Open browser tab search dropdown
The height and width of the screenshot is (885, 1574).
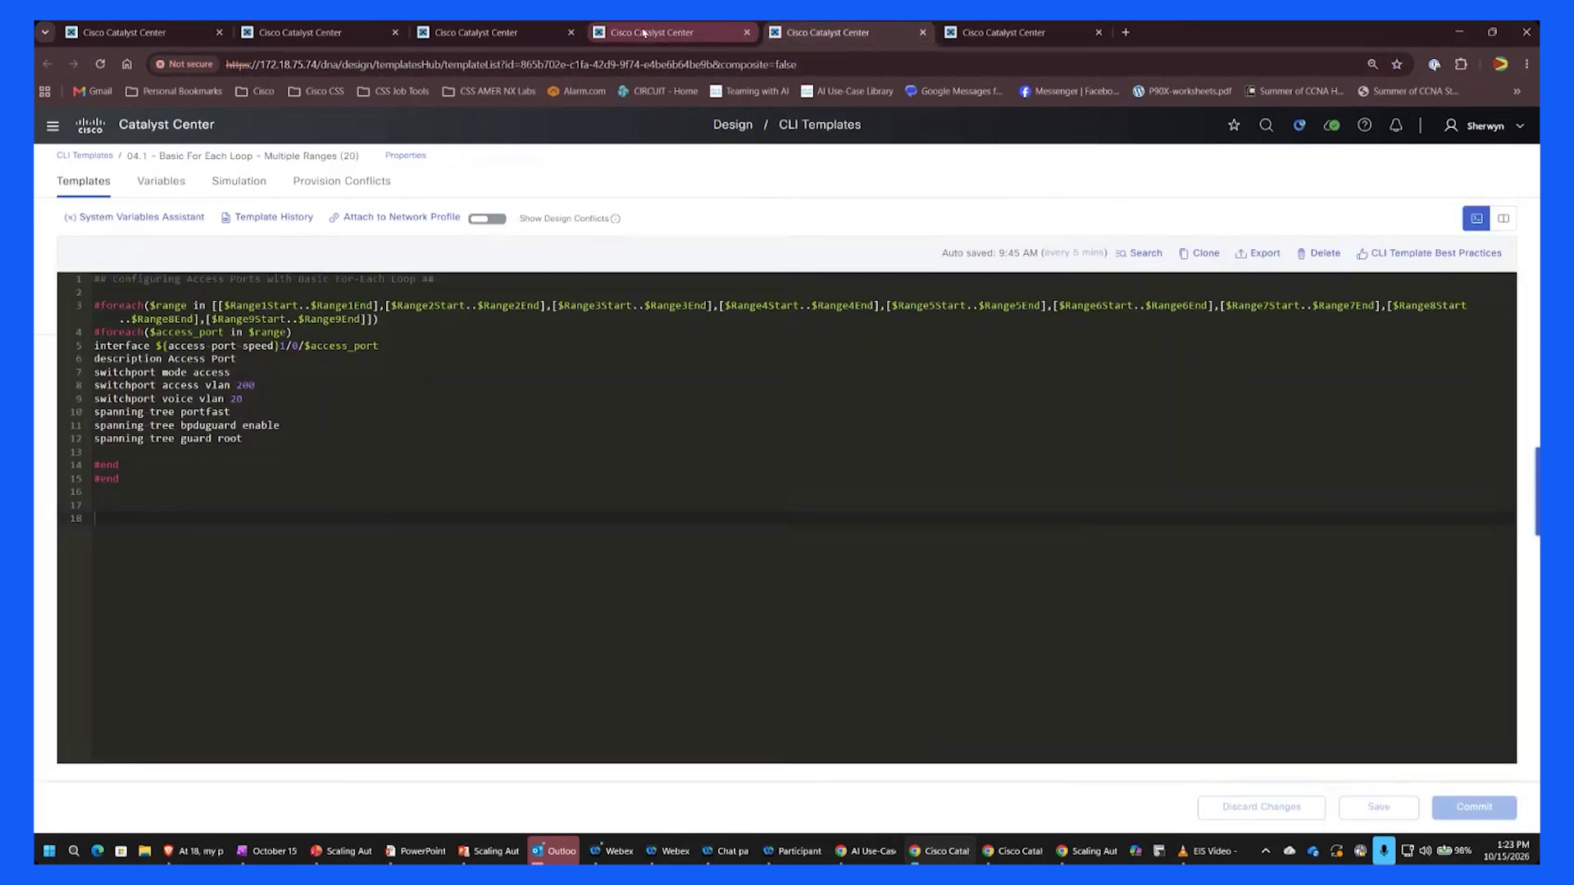coord(45,32)
